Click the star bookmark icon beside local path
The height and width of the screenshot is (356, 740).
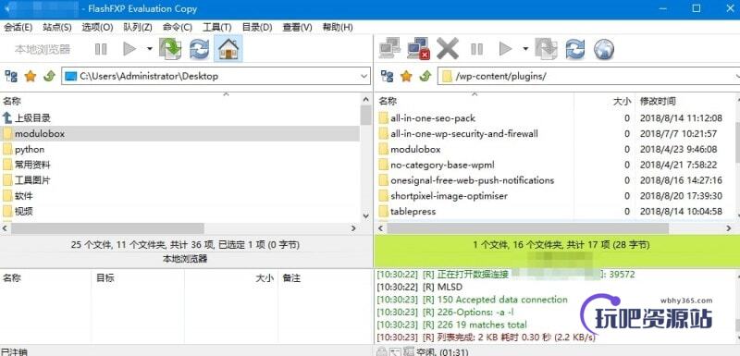coord(31,77)
